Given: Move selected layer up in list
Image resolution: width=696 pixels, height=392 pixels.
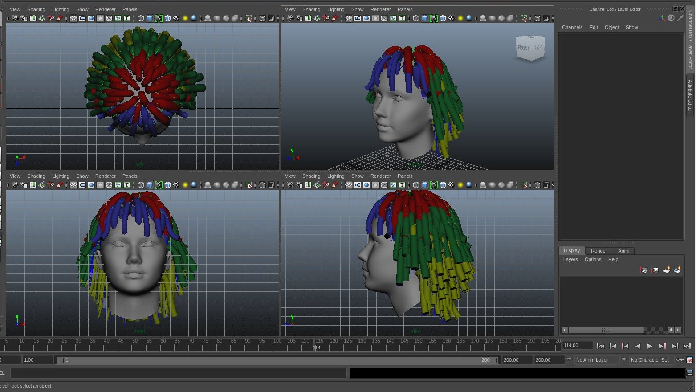Looking at the screenshot, I should click(643, 270).
